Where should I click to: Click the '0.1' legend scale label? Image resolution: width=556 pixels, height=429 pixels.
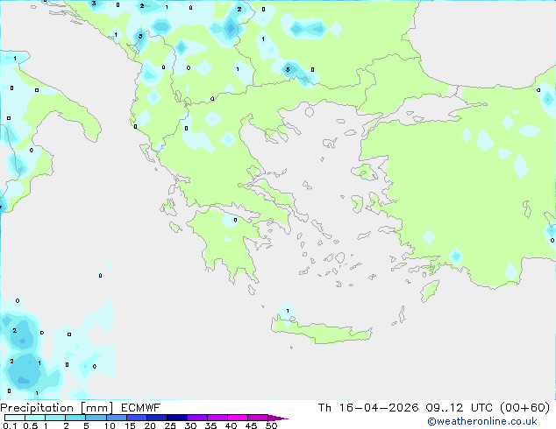pyautogui.click(x=10, y=425)
